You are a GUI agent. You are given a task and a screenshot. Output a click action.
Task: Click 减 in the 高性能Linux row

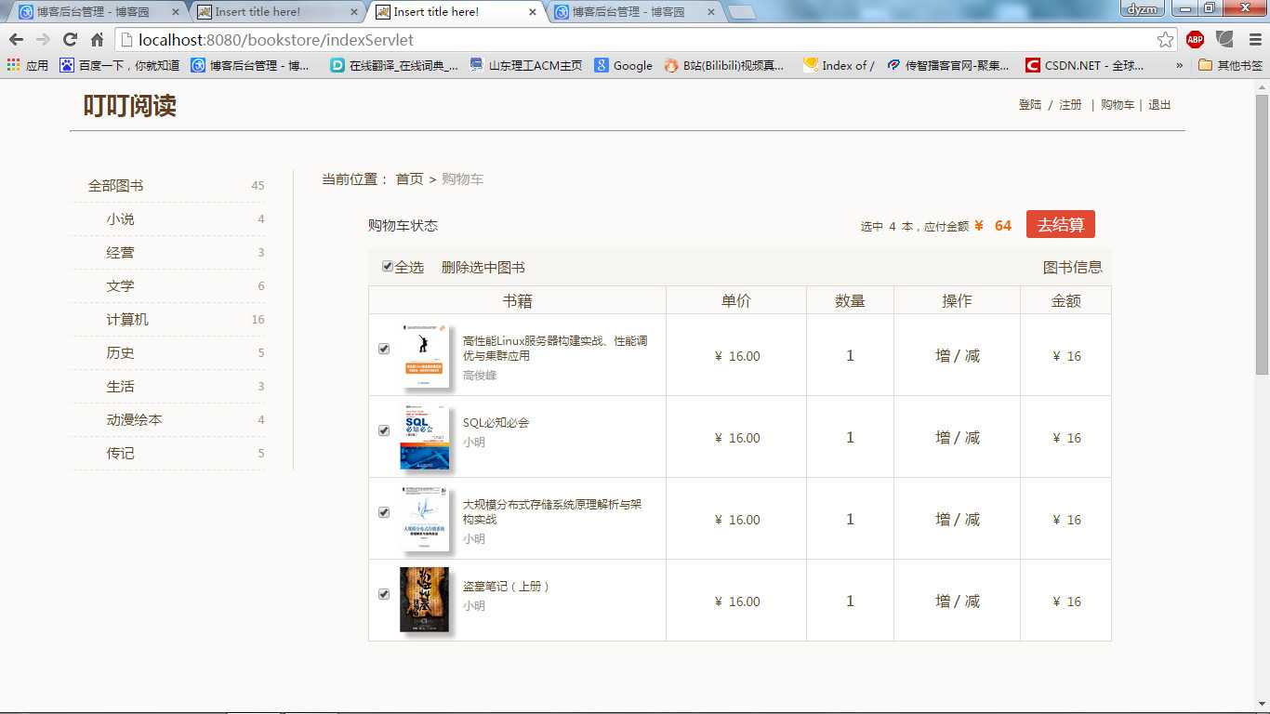pos(972,356)
